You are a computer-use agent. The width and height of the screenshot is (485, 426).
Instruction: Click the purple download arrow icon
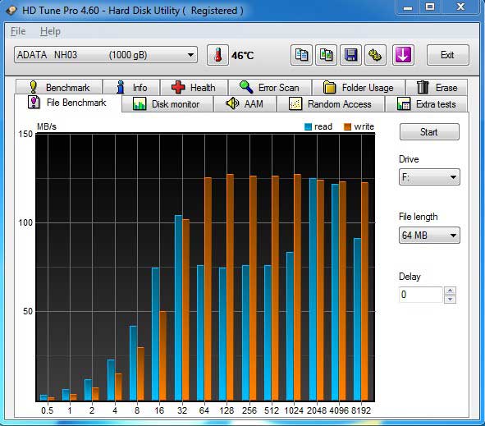tap(403, 55)
